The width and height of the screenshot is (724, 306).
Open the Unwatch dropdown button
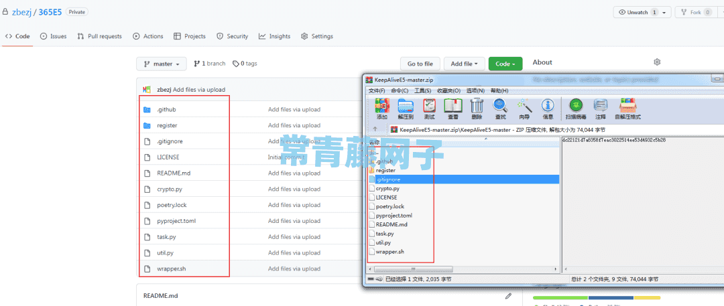click(x=642, y=13)
